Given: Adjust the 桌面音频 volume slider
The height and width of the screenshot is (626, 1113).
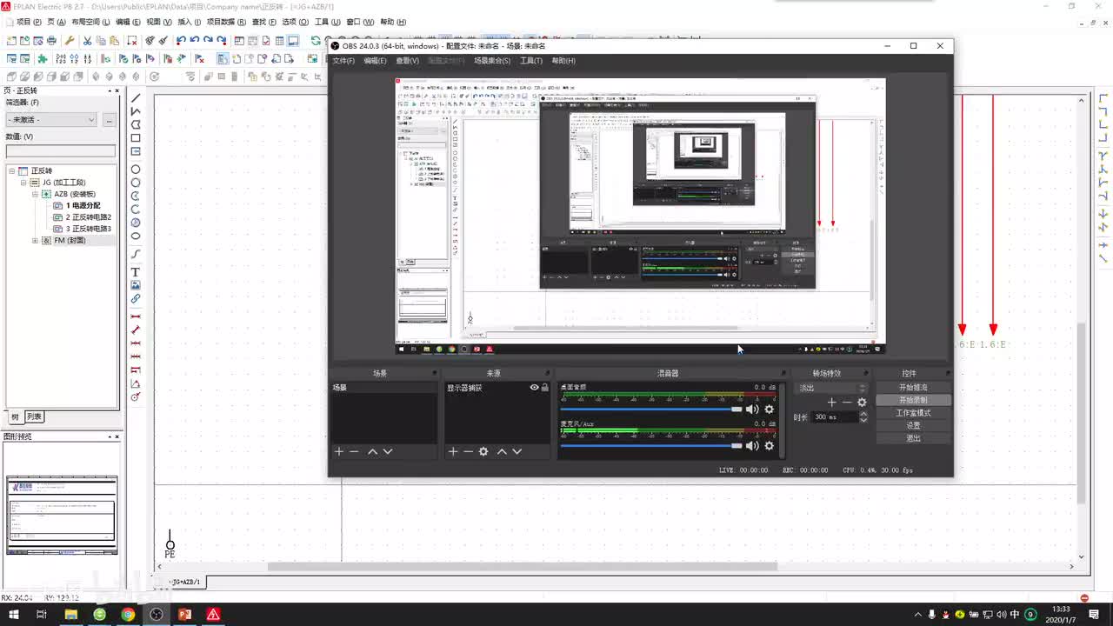Looking at the screenshot, I should pos(651,410).
